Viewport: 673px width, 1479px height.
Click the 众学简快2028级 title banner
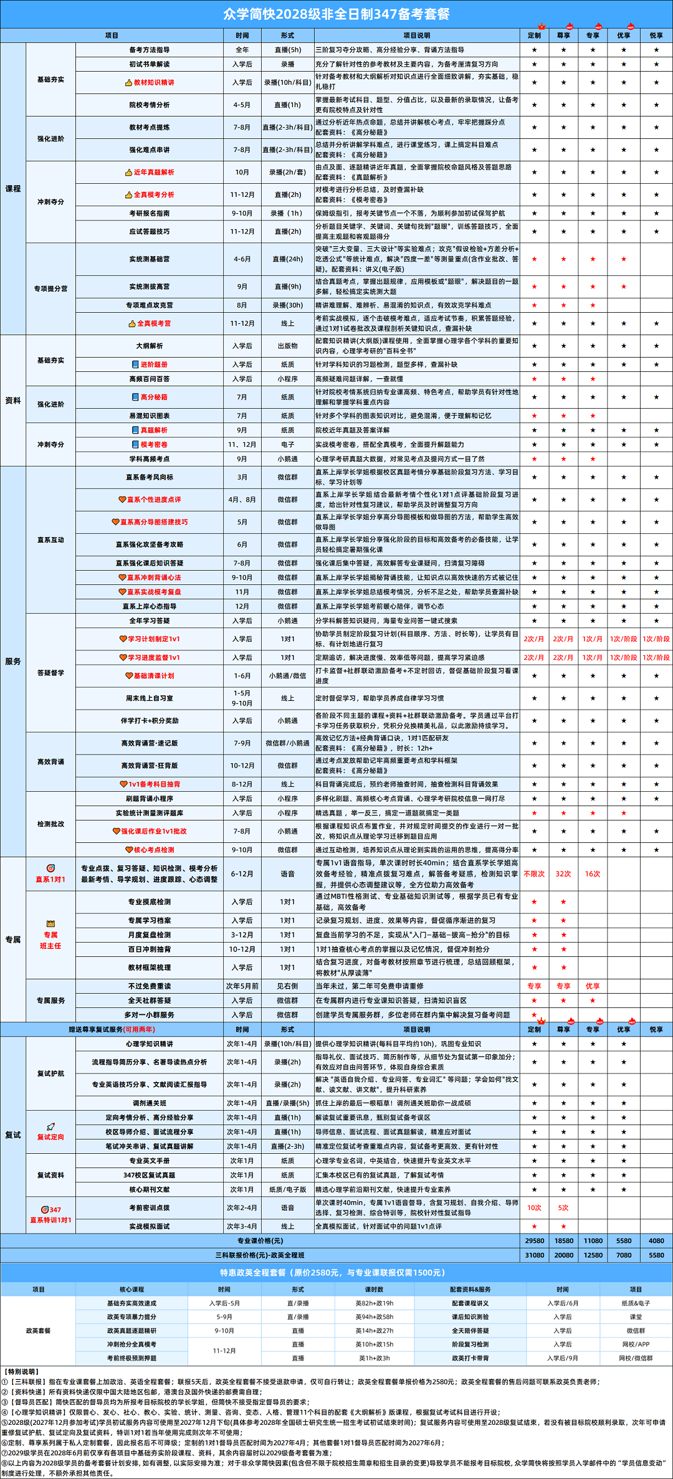(336, 14)
